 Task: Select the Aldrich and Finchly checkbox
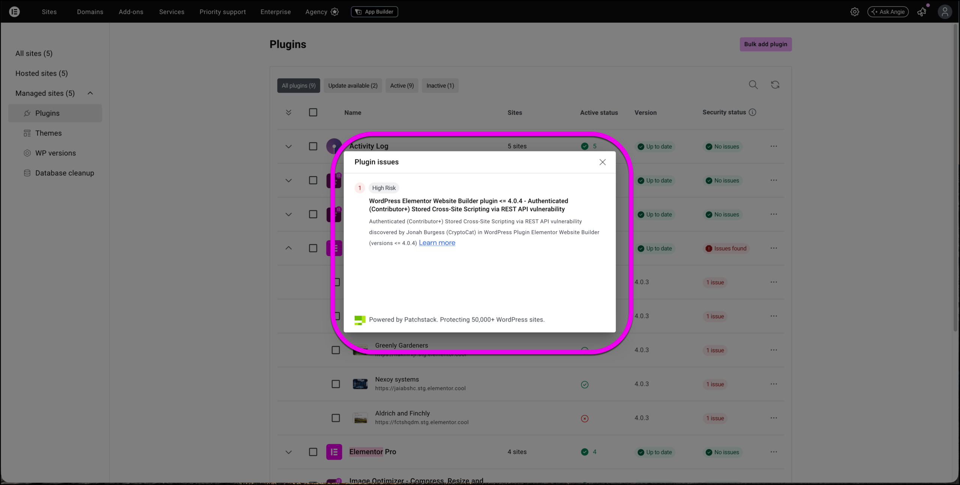[x=336, y=418]
